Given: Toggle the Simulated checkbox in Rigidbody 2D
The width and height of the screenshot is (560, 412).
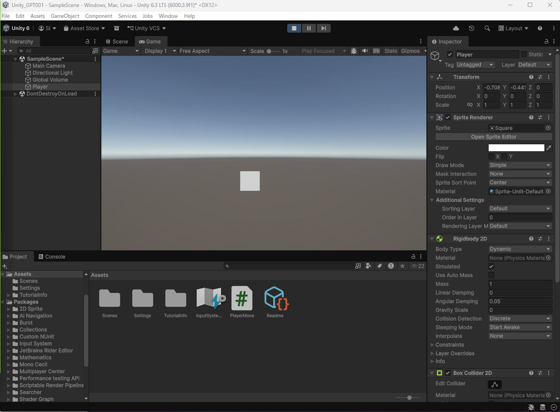Looking at the screenshot, I should (x=491, y=266).
